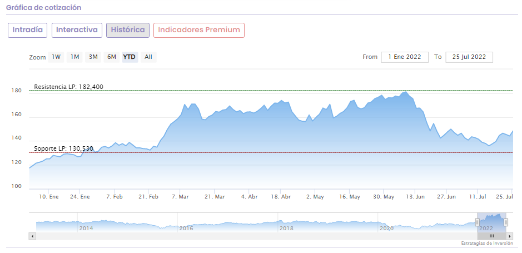The height and width of the screenshot is (253, 522).
Task: Toggle the YTD zoom range
Action: (x=129, y=57)
